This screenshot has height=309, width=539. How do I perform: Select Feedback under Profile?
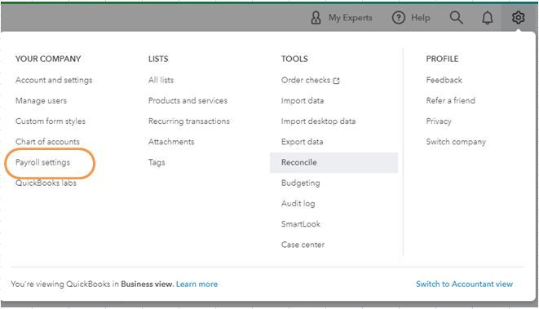coord(444,80)
